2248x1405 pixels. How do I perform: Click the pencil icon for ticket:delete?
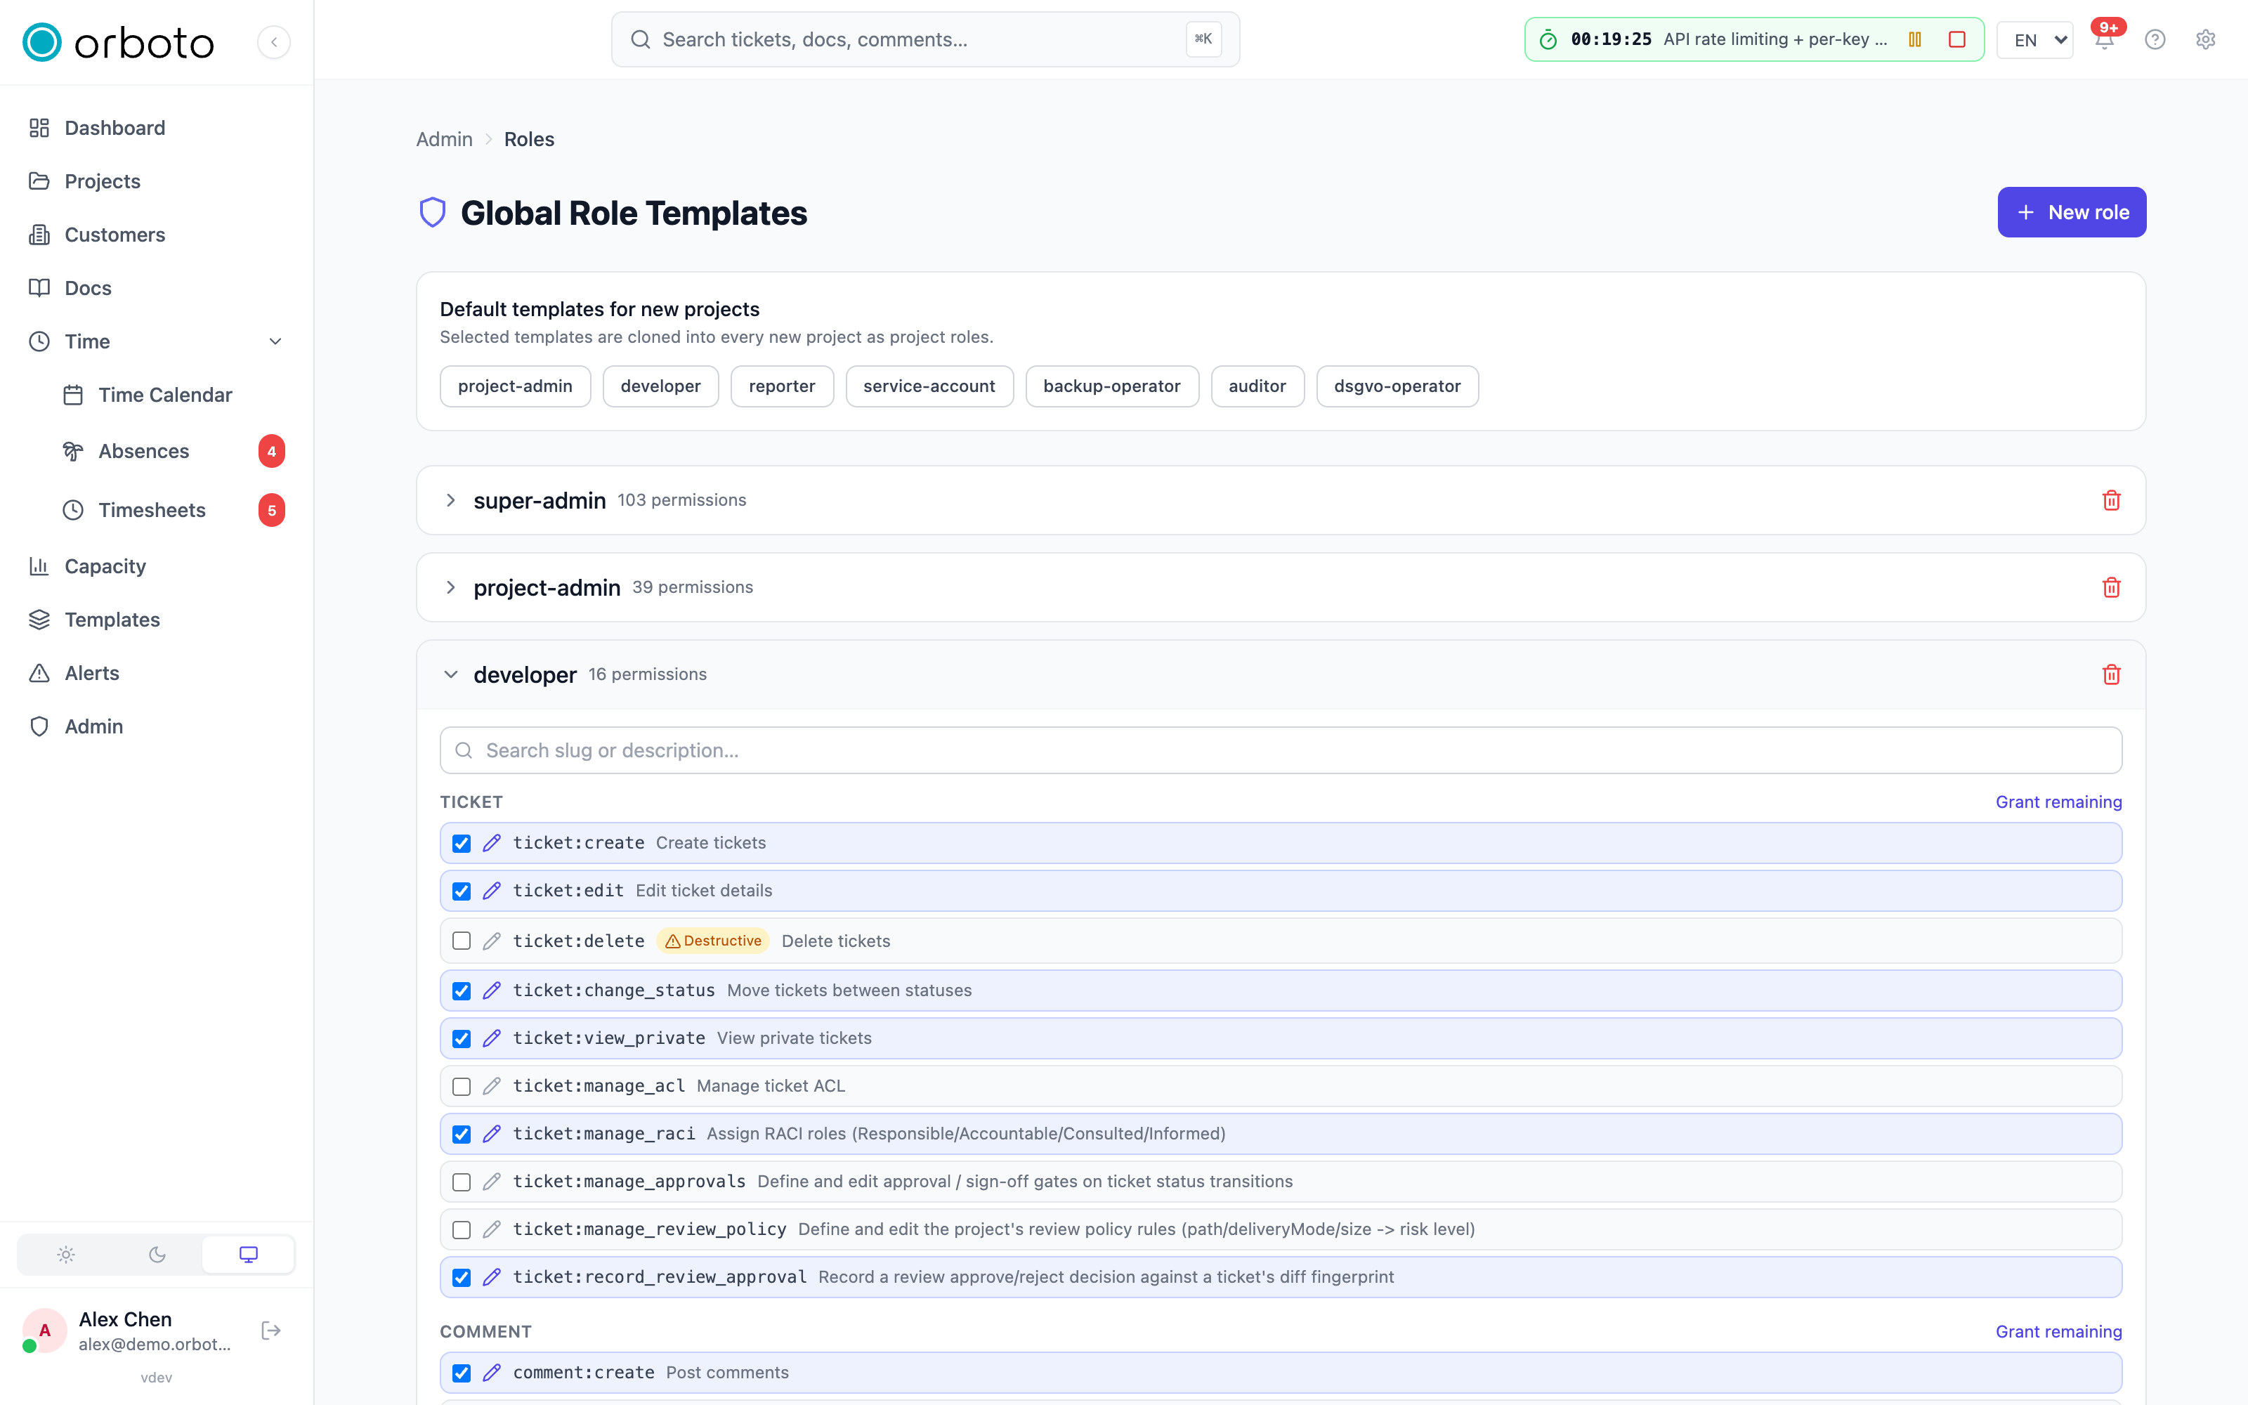point(492,941)
